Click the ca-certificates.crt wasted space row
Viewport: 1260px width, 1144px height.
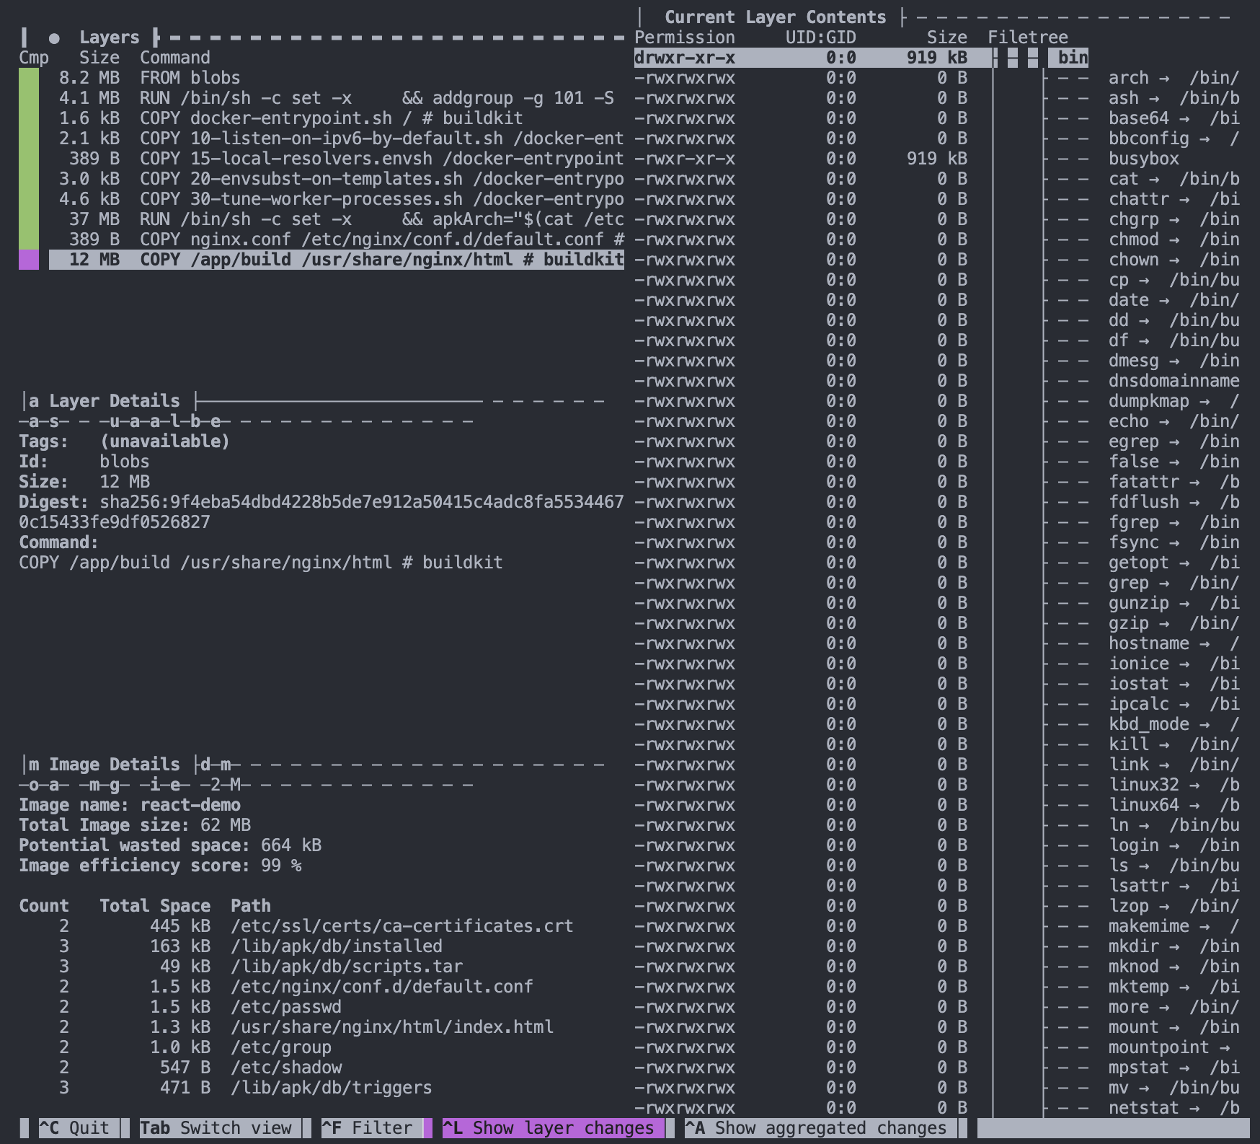coord(401,926)
